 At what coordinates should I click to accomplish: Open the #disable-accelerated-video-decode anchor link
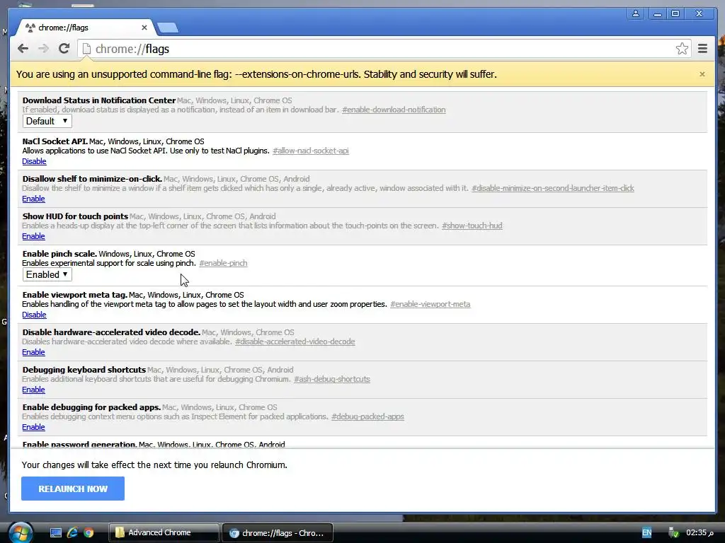coord(295,341)
